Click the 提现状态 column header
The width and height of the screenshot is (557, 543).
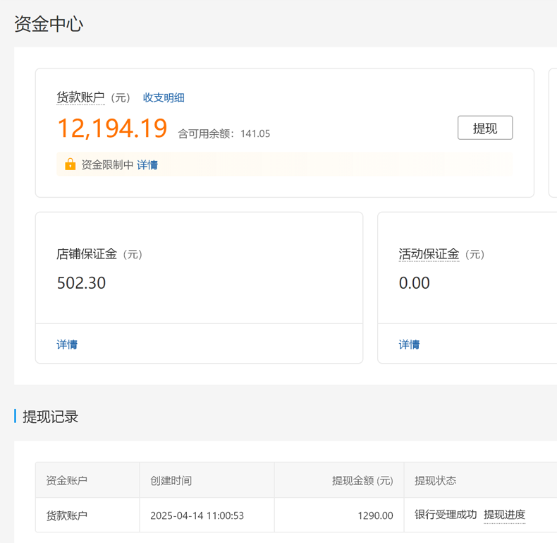tap(435, 480)
